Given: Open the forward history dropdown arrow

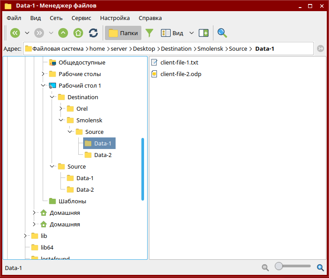Looking at the screenshot, I should [x=51, y=33].
